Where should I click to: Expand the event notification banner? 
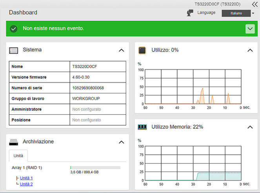coord(250,29)
